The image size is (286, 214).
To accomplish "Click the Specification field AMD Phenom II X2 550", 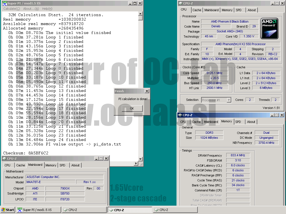I will [240, 44].
